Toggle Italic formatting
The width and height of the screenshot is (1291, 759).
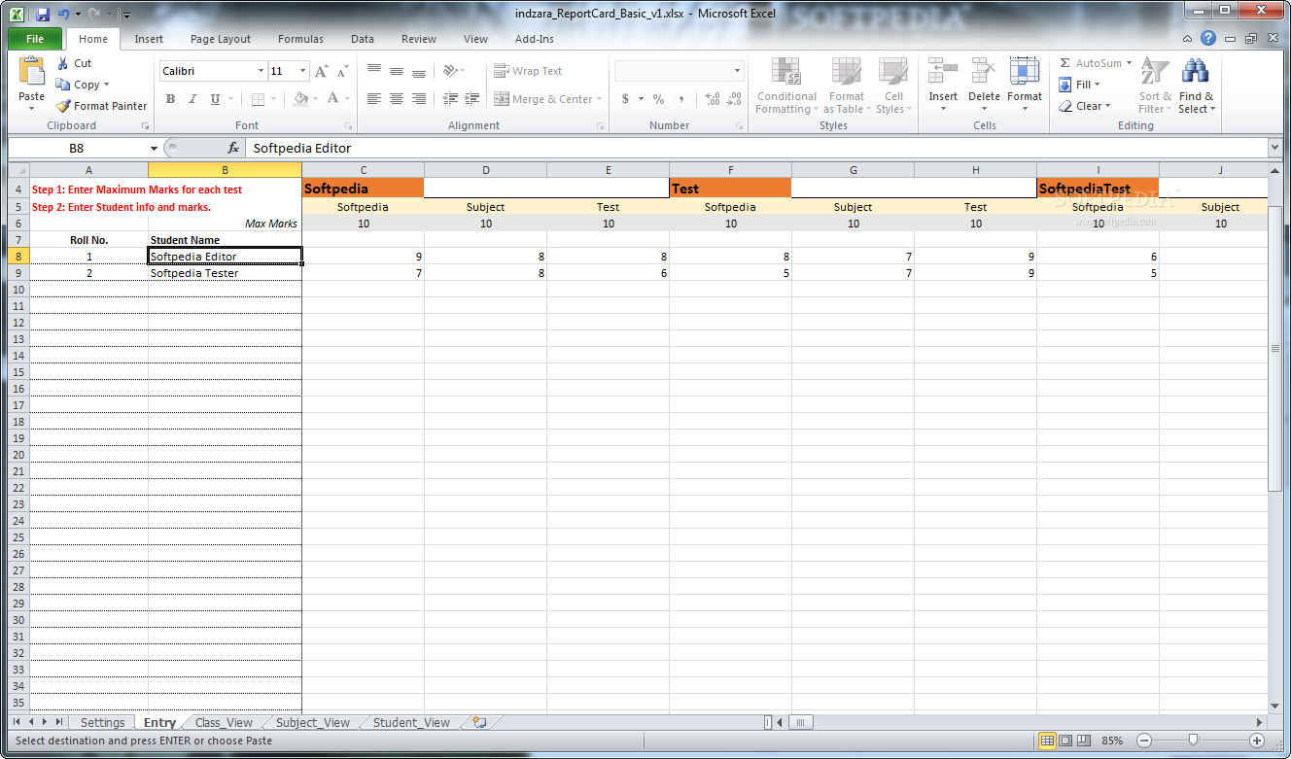point(192,99)
